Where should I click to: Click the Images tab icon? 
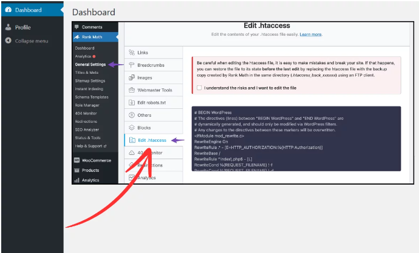[x=132, y=77]
